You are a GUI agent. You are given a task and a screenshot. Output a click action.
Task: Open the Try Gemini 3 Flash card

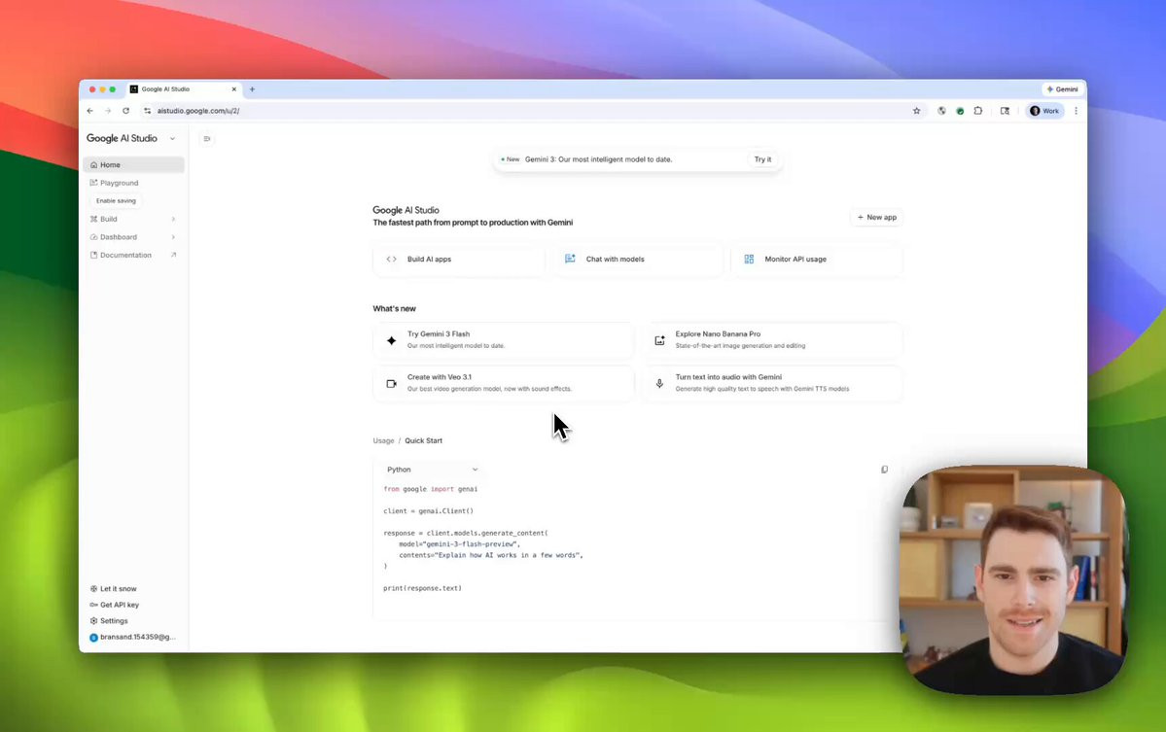tap(504, 339)
